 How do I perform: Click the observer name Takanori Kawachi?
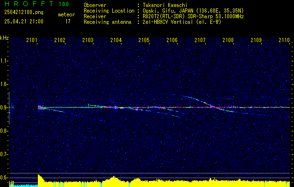(164, 5)
